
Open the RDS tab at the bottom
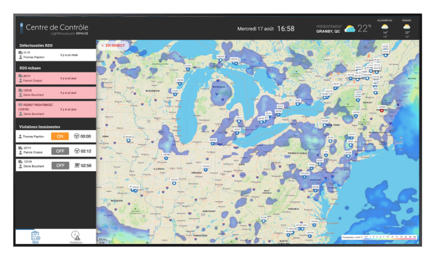[x=35, y=237]
